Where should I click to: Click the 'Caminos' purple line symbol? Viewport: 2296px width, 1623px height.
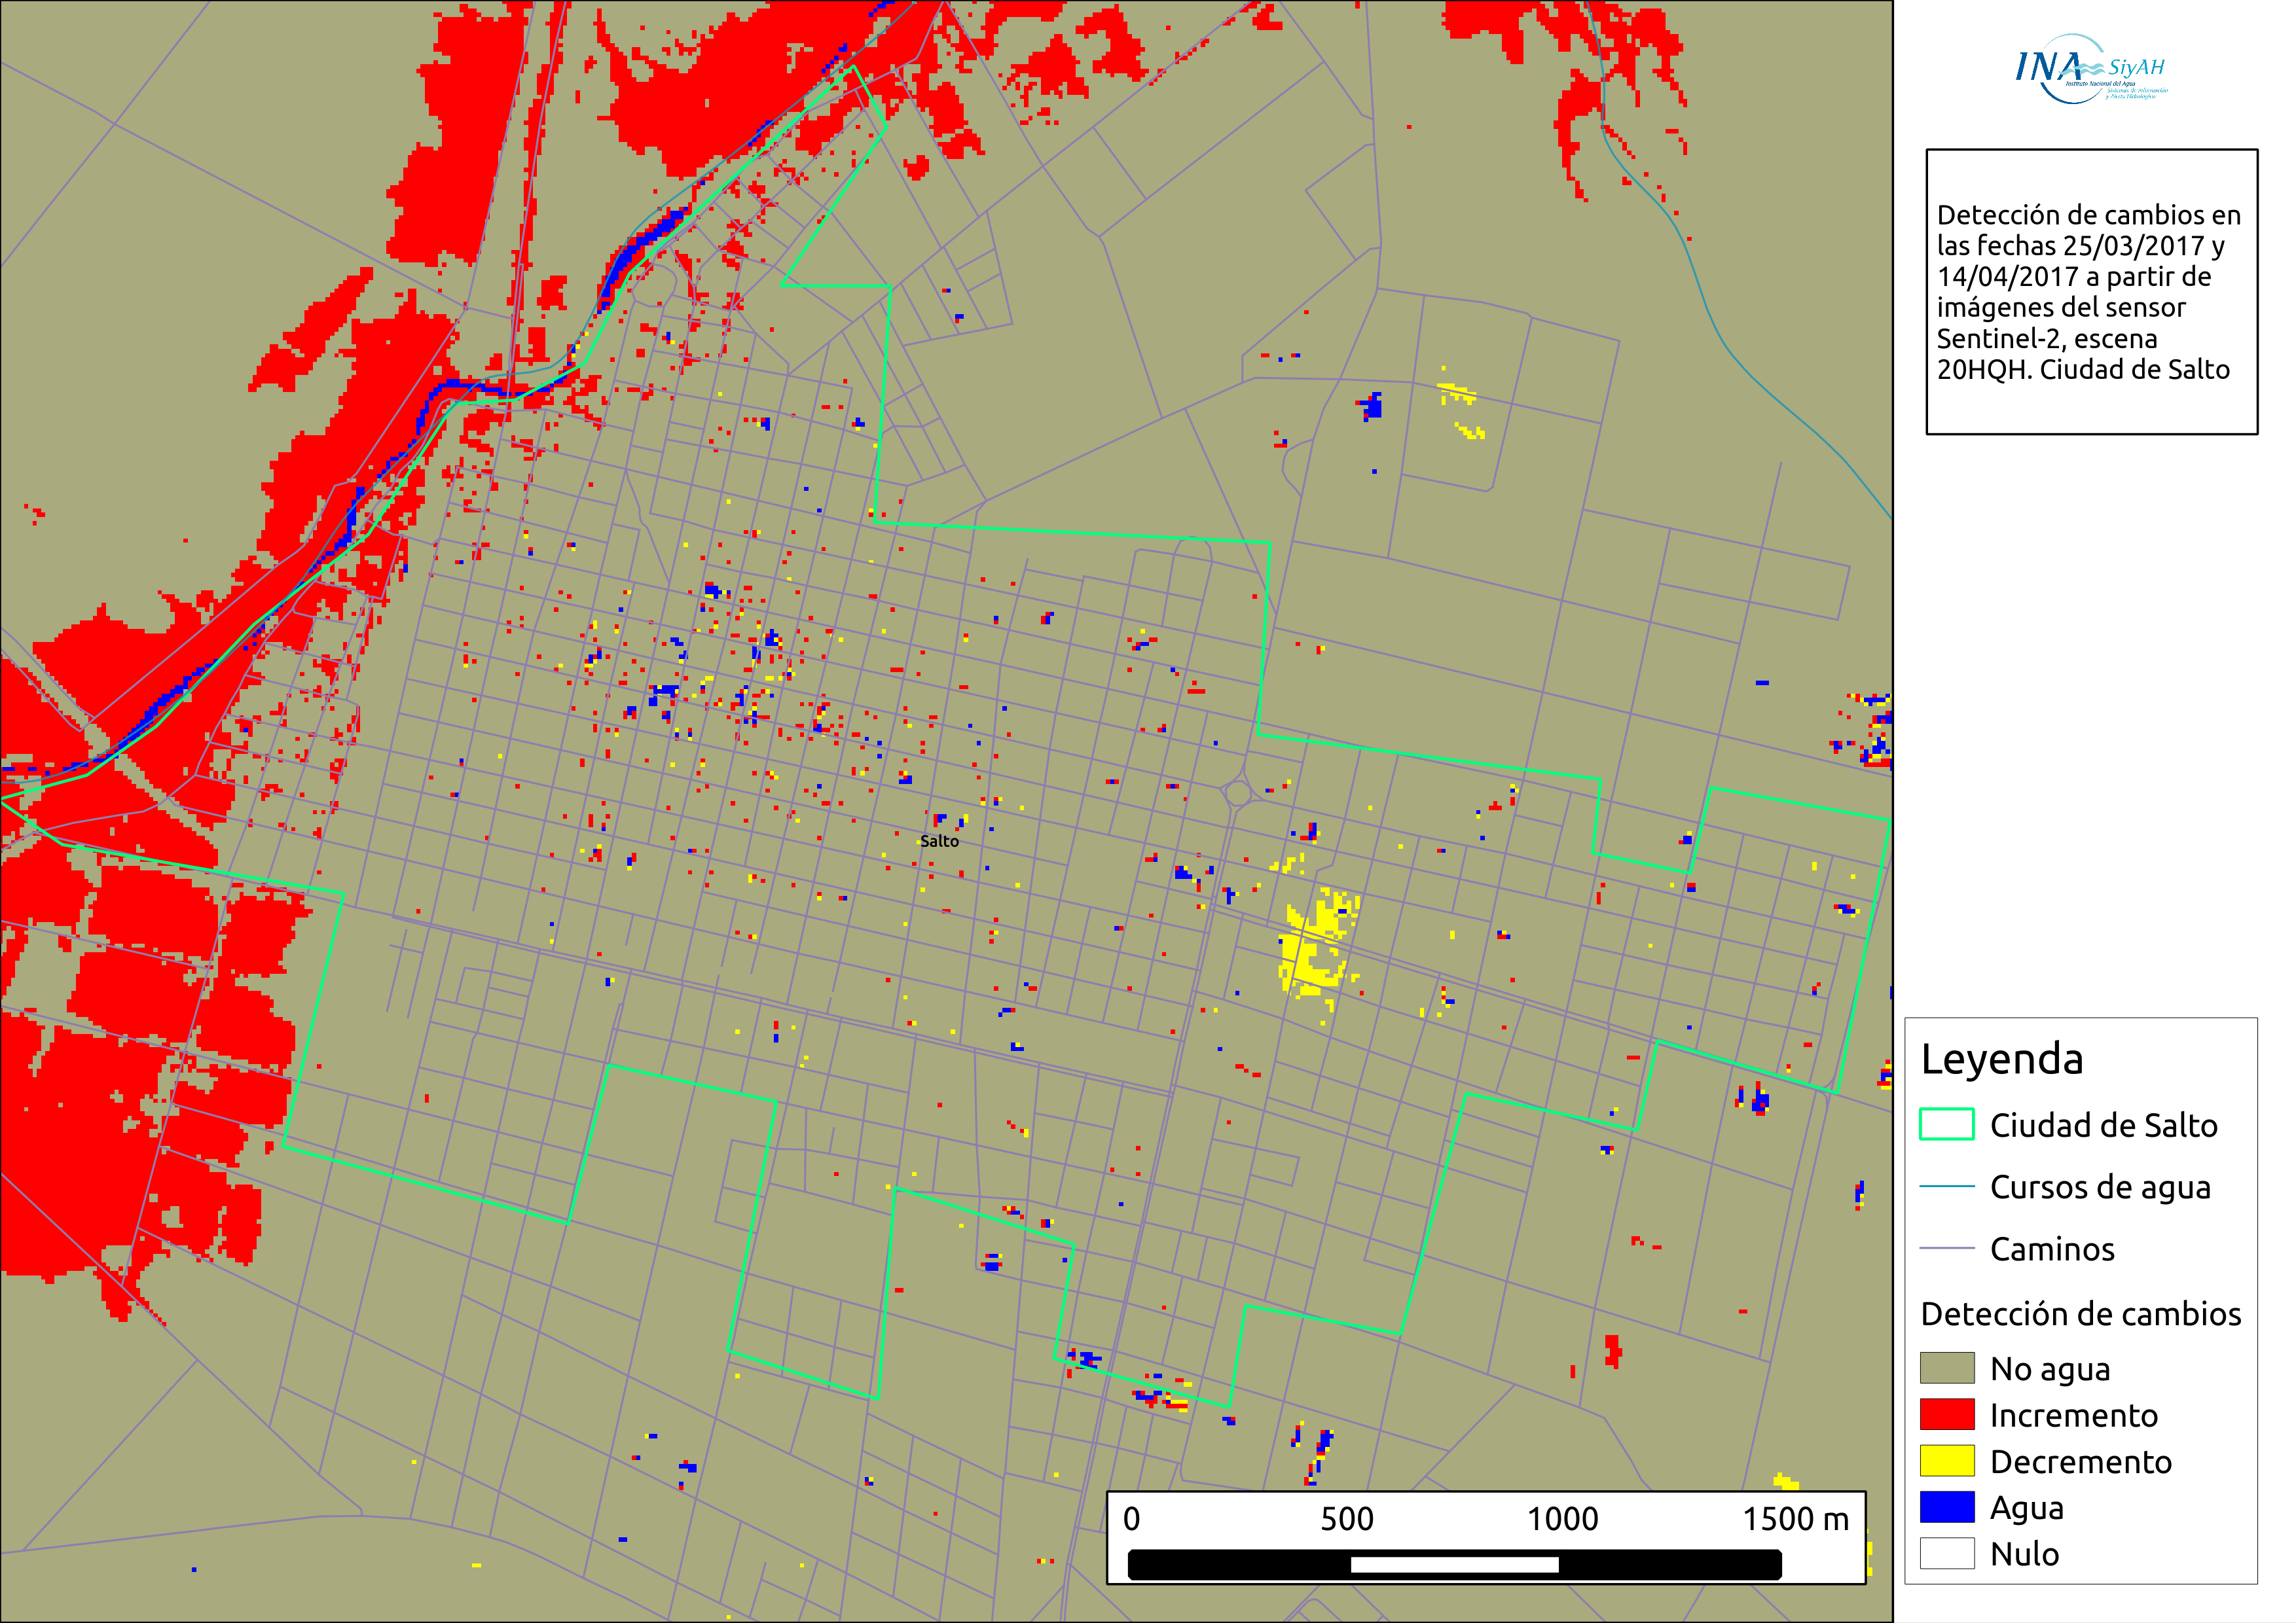point(1947,1248)
